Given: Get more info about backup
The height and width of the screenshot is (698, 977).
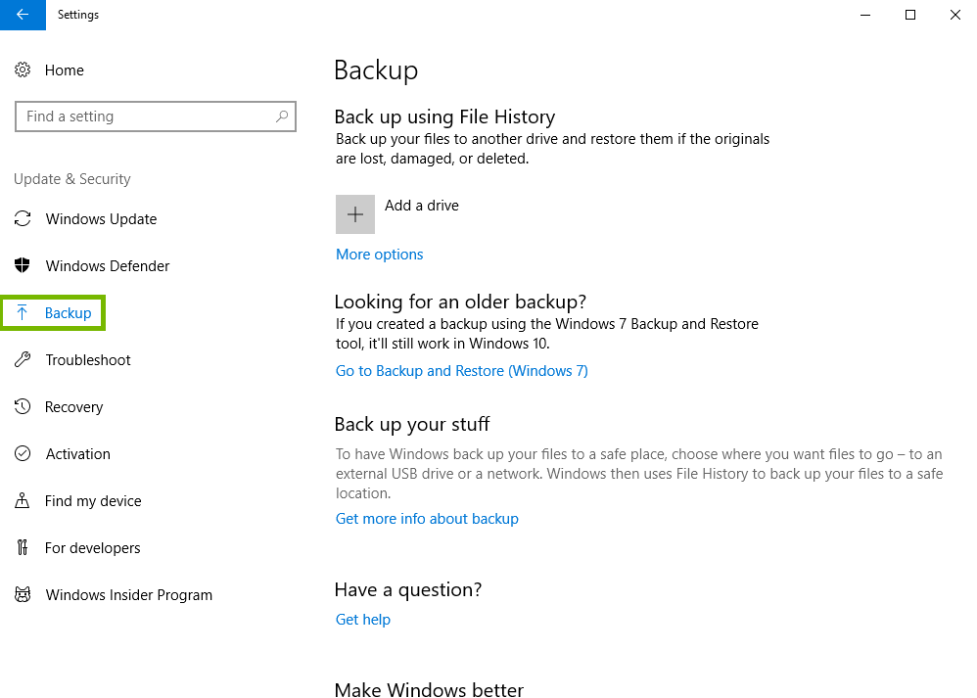Looking at the screenshot, I should coord(427,518).
